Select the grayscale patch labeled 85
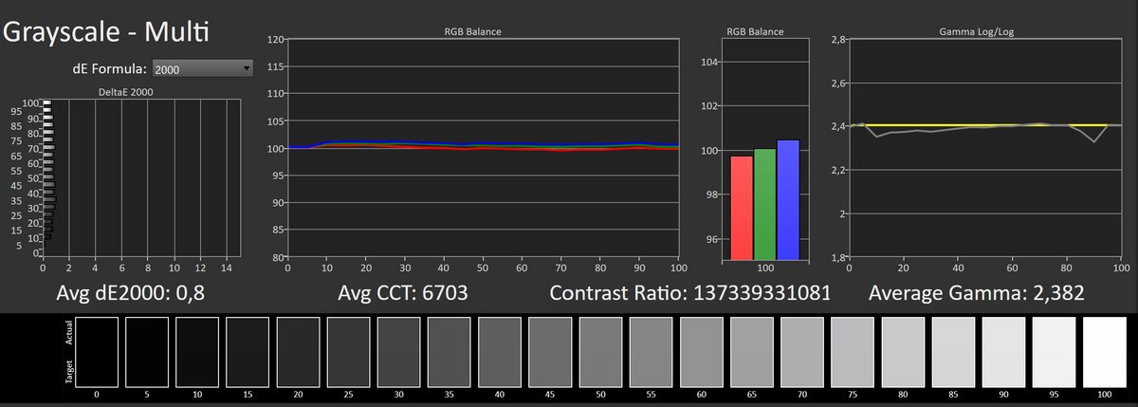Image resolution: width=1138 pixels, height=407 pixels. coord(954,350)
